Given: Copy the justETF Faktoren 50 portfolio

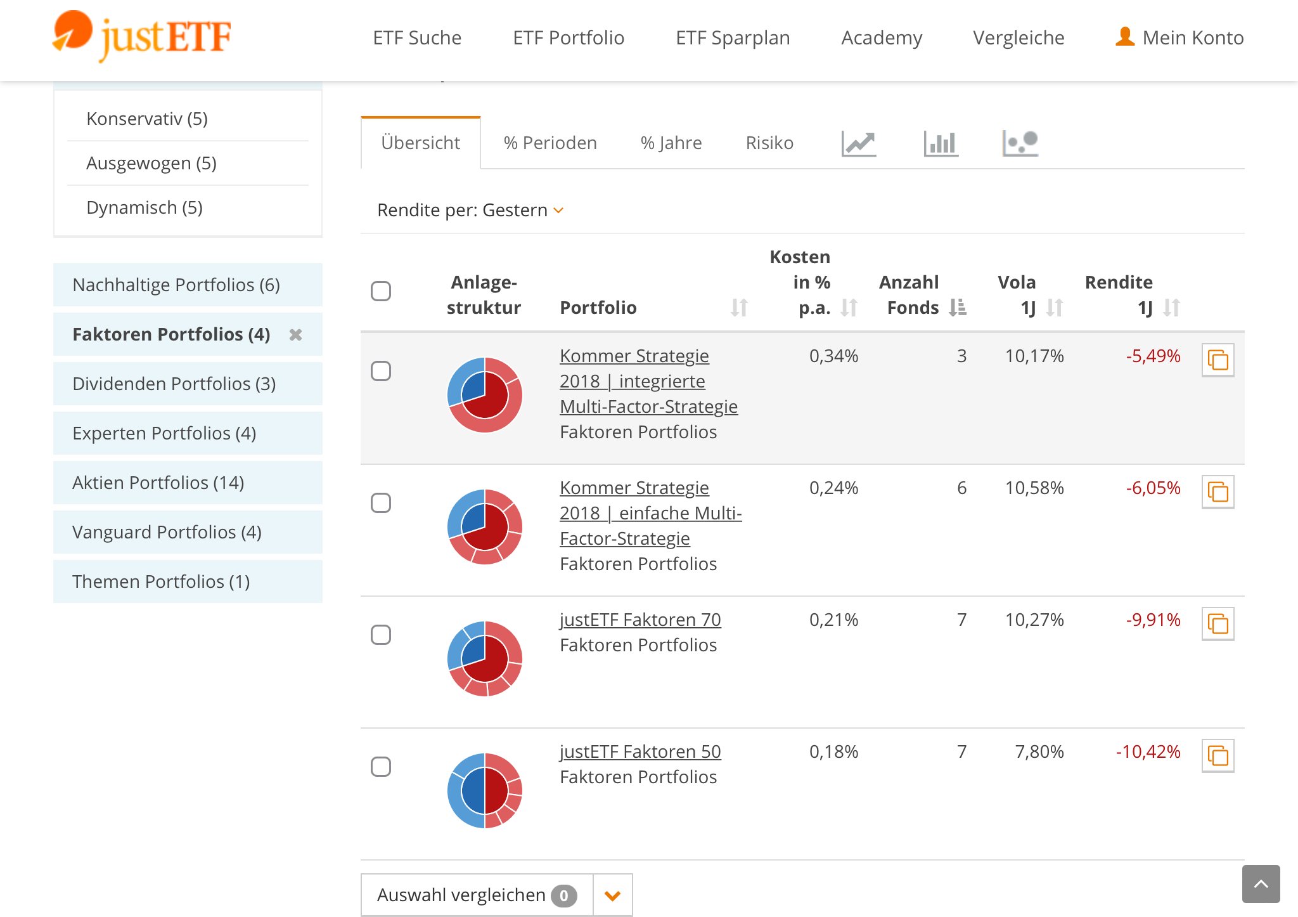Looking at the screenshot, I should (1218, 756).
